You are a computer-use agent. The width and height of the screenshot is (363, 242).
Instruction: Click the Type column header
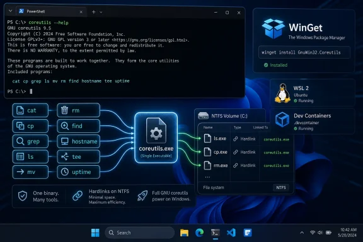[x=238, y=127]
